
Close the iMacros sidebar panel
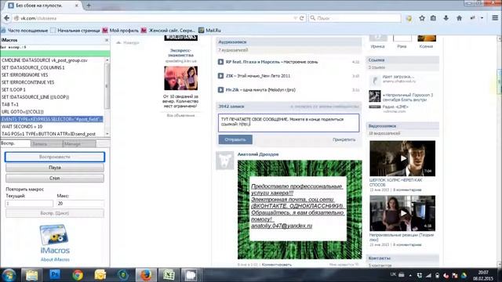click(107, 40)
